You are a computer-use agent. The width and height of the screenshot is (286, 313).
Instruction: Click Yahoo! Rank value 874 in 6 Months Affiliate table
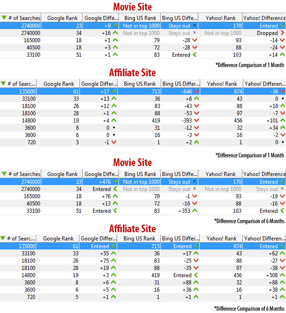[x=238, y=246]
